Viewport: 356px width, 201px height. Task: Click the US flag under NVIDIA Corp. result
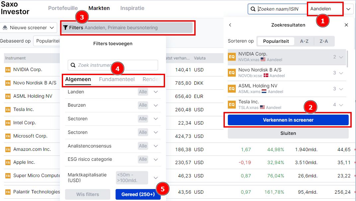click(263, 59)
